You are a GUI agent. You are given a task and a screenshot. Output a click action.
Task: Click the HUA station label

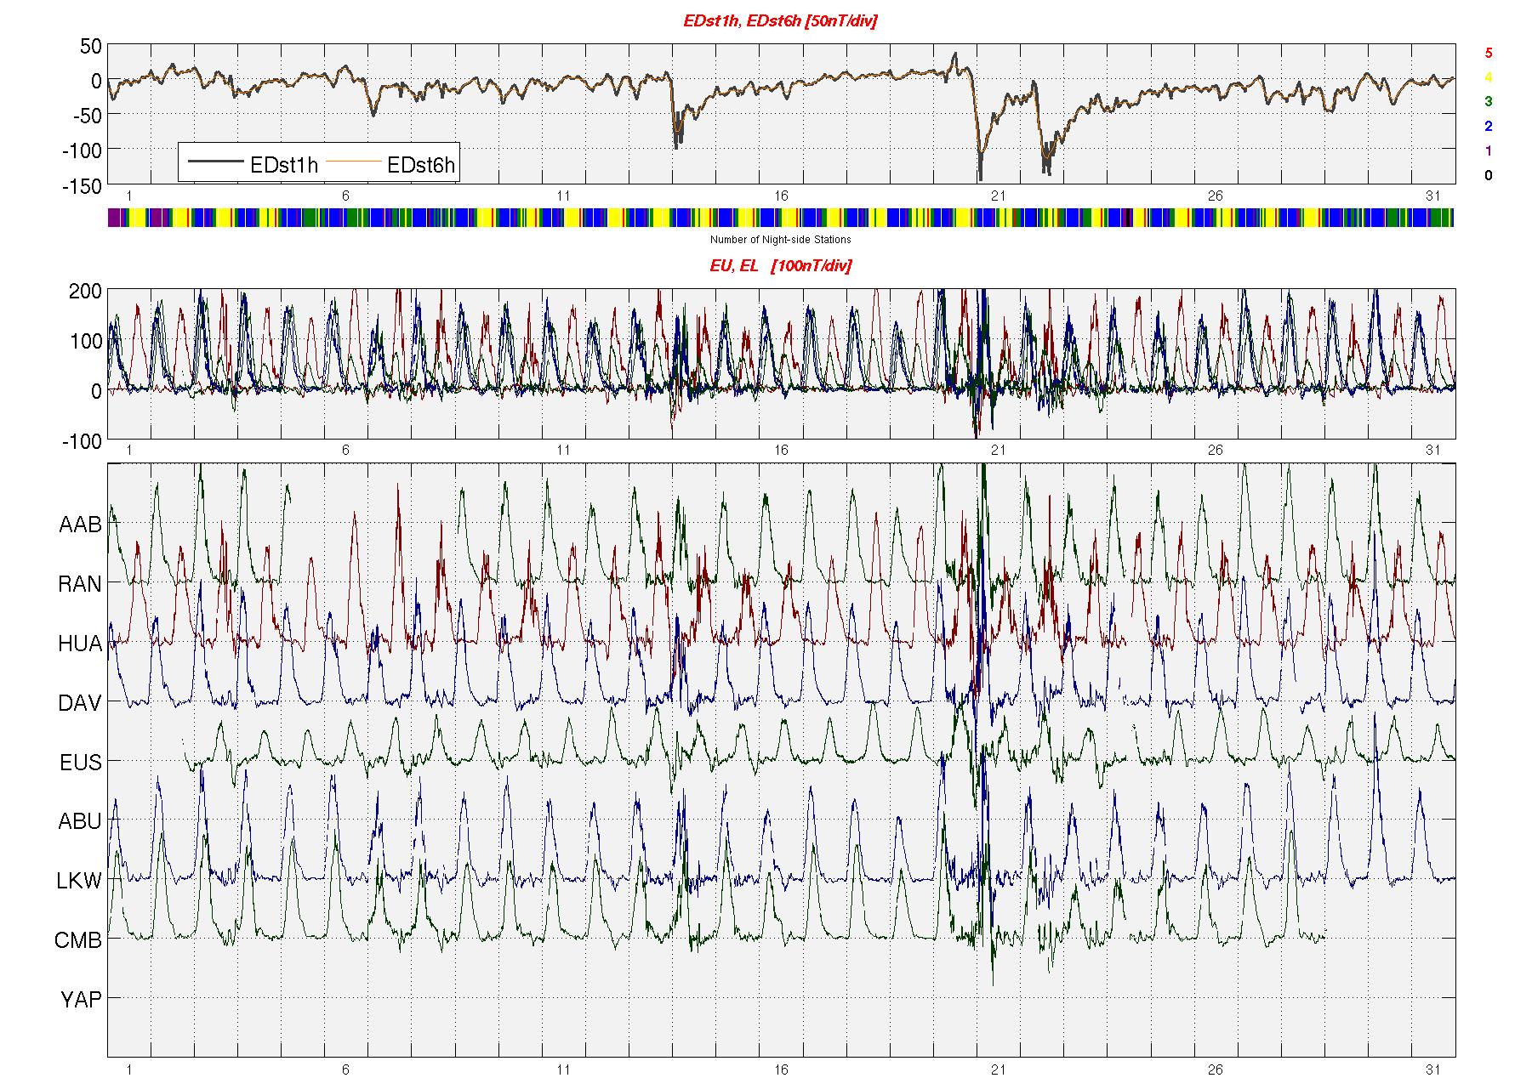tap(80, 644)
